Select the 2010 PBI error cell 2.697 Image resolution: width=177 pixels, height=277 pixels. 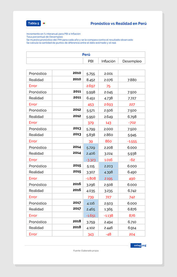click(91, 86)
